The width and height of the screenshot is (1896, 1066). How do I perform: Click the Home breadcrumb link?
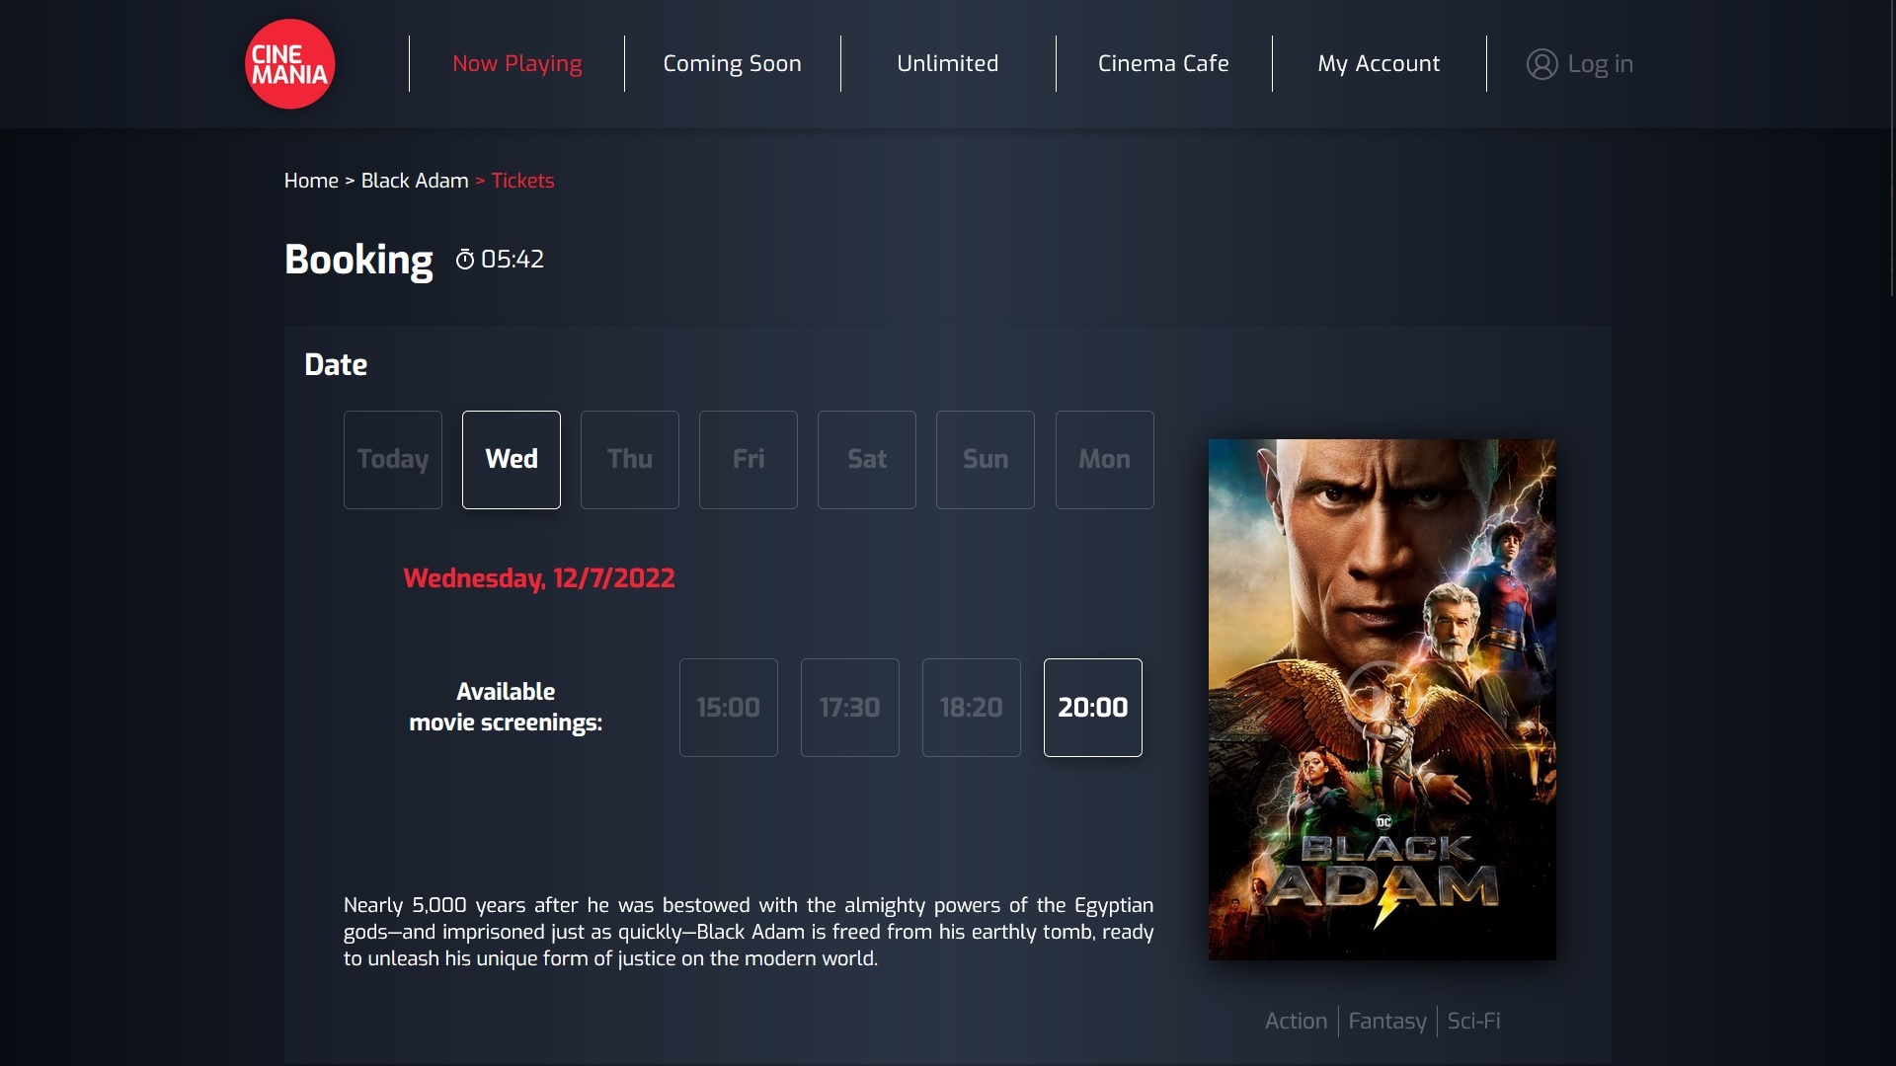point(311,181)
